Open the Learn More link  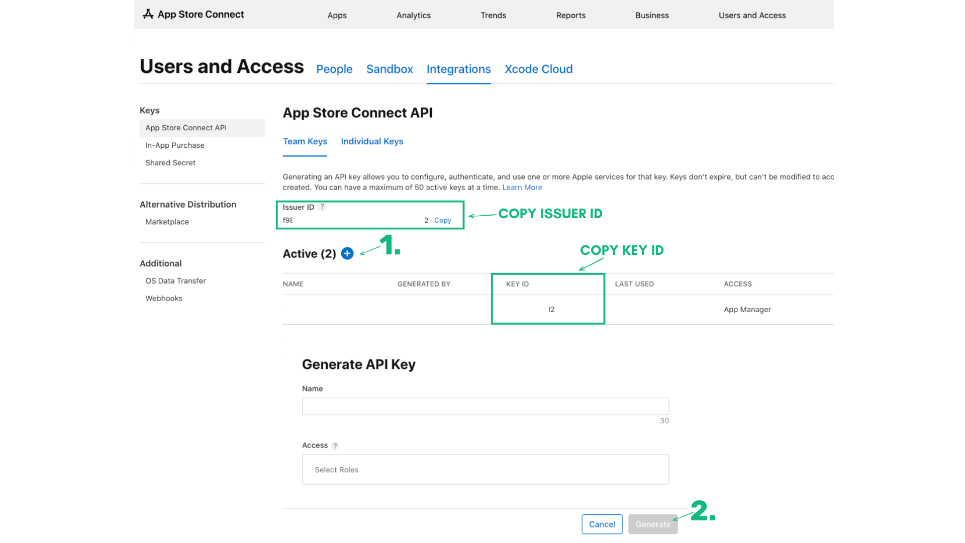click(522, 187)
